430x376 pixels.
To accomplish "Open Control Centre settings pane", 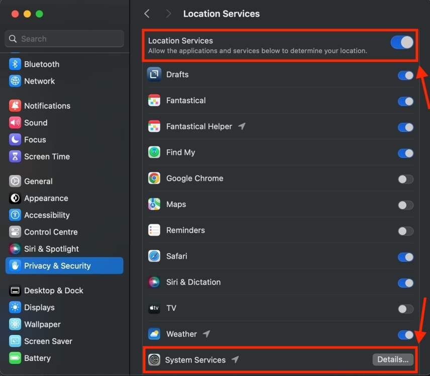I will pos(50,232).
